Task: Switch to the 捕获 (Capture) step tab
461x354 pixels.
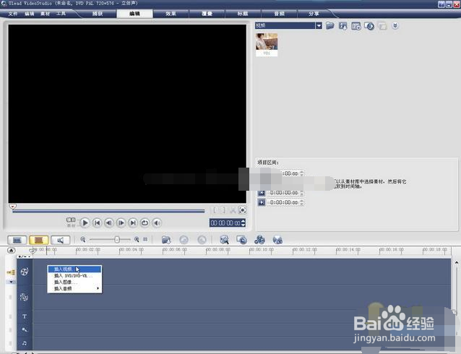Action: [x=98, y=14]
